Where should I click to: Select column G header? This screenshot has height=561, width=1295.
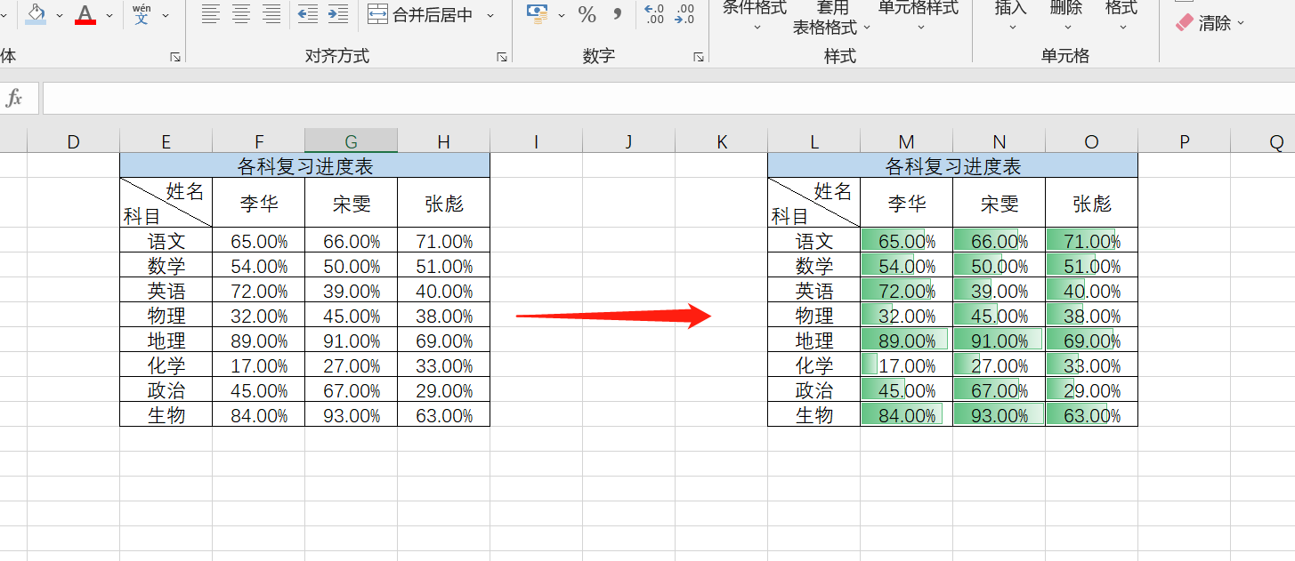tap(352, 141)
